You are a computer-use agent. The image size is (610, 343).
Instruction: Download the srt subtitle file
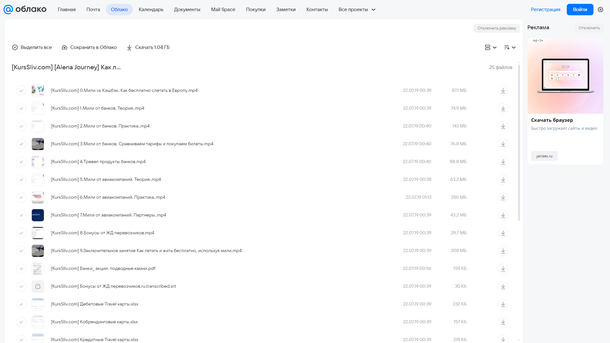point(503,286)
